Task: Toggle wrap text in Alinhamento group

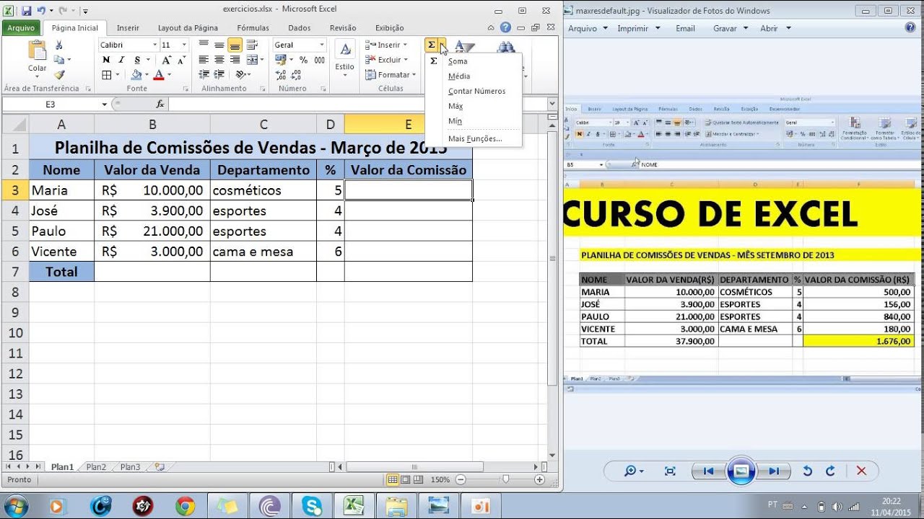Action: click(250, 45)
